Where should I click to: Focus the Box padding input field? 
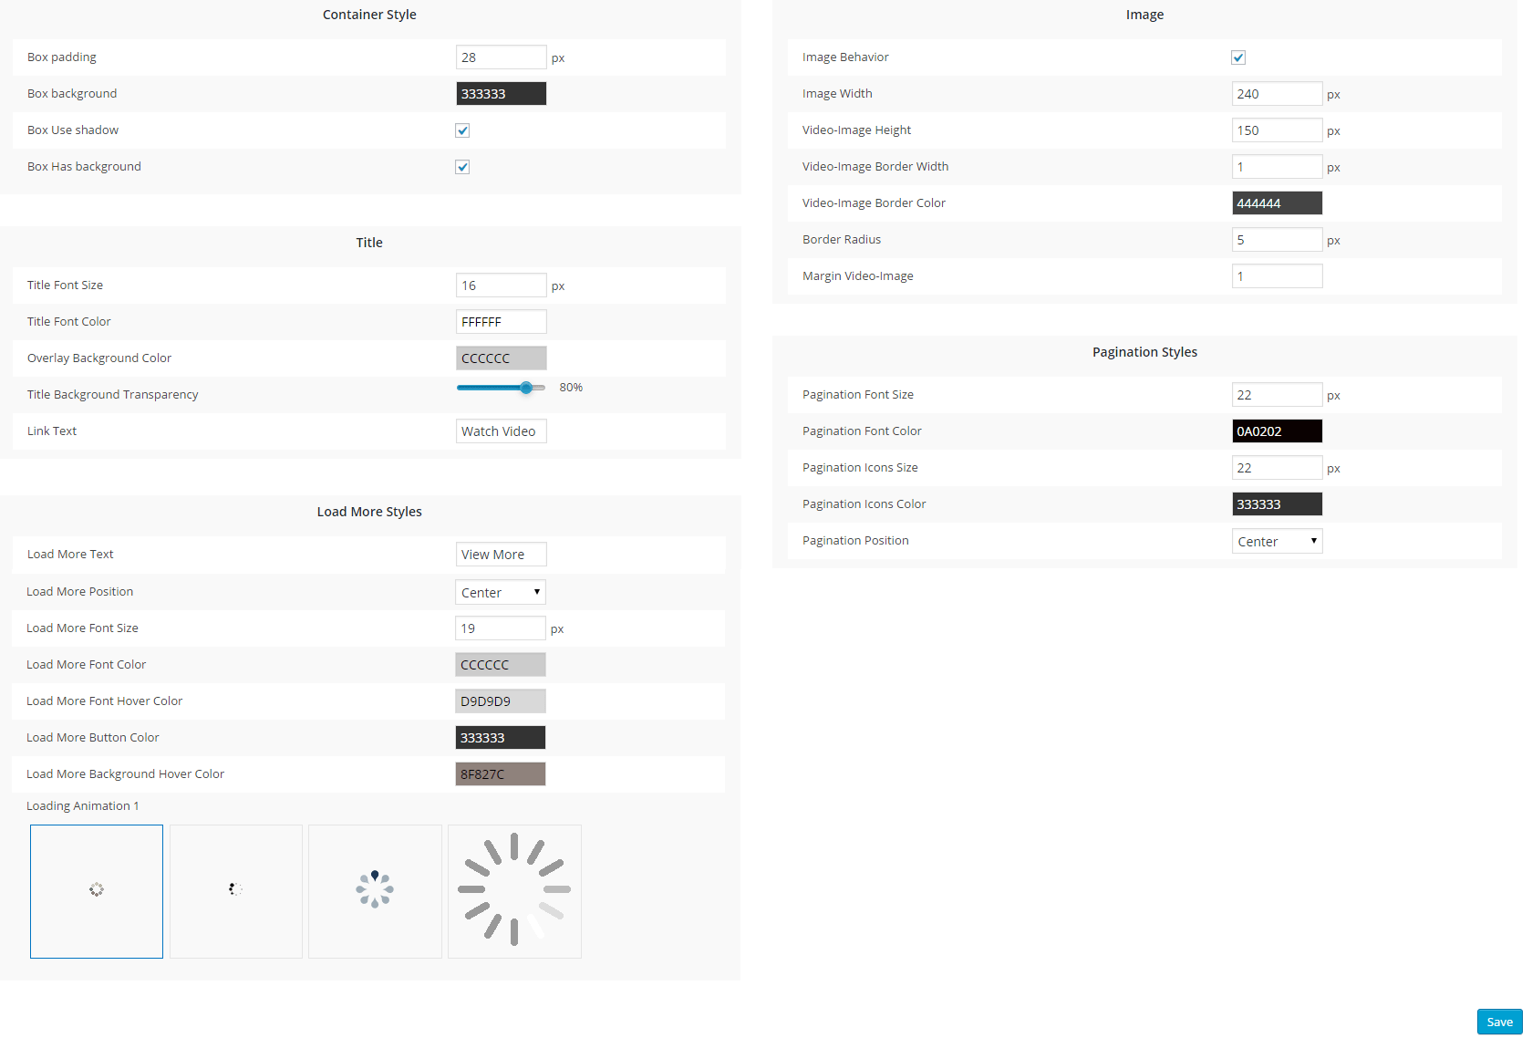(x=501, y=57)
